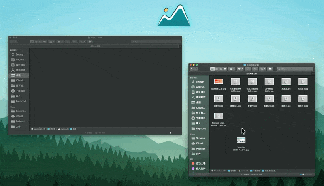Screen dimensions: 324x186
Task: Open Podcast folder in 生活黑客之路 window sidebar
Action: tap(199, 149)
